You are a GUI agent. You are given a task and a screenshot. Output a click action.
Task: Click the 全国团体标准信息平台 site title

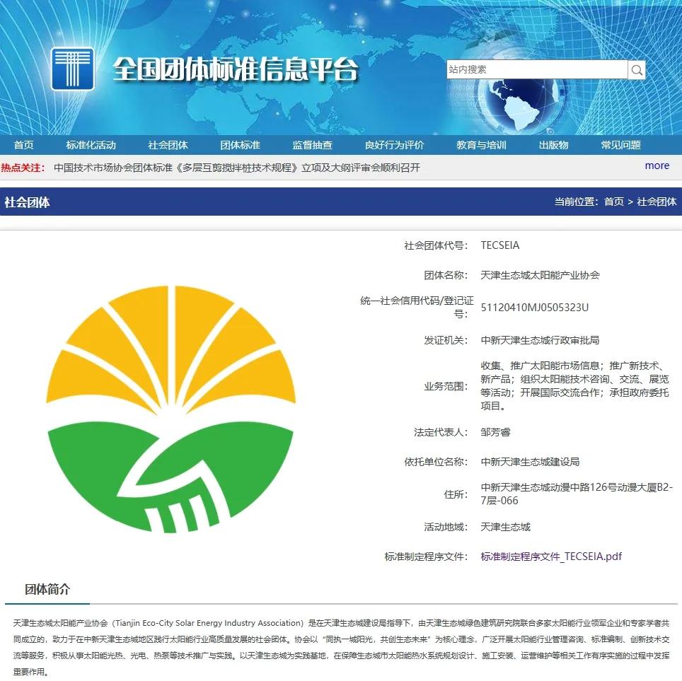(236, 69)
